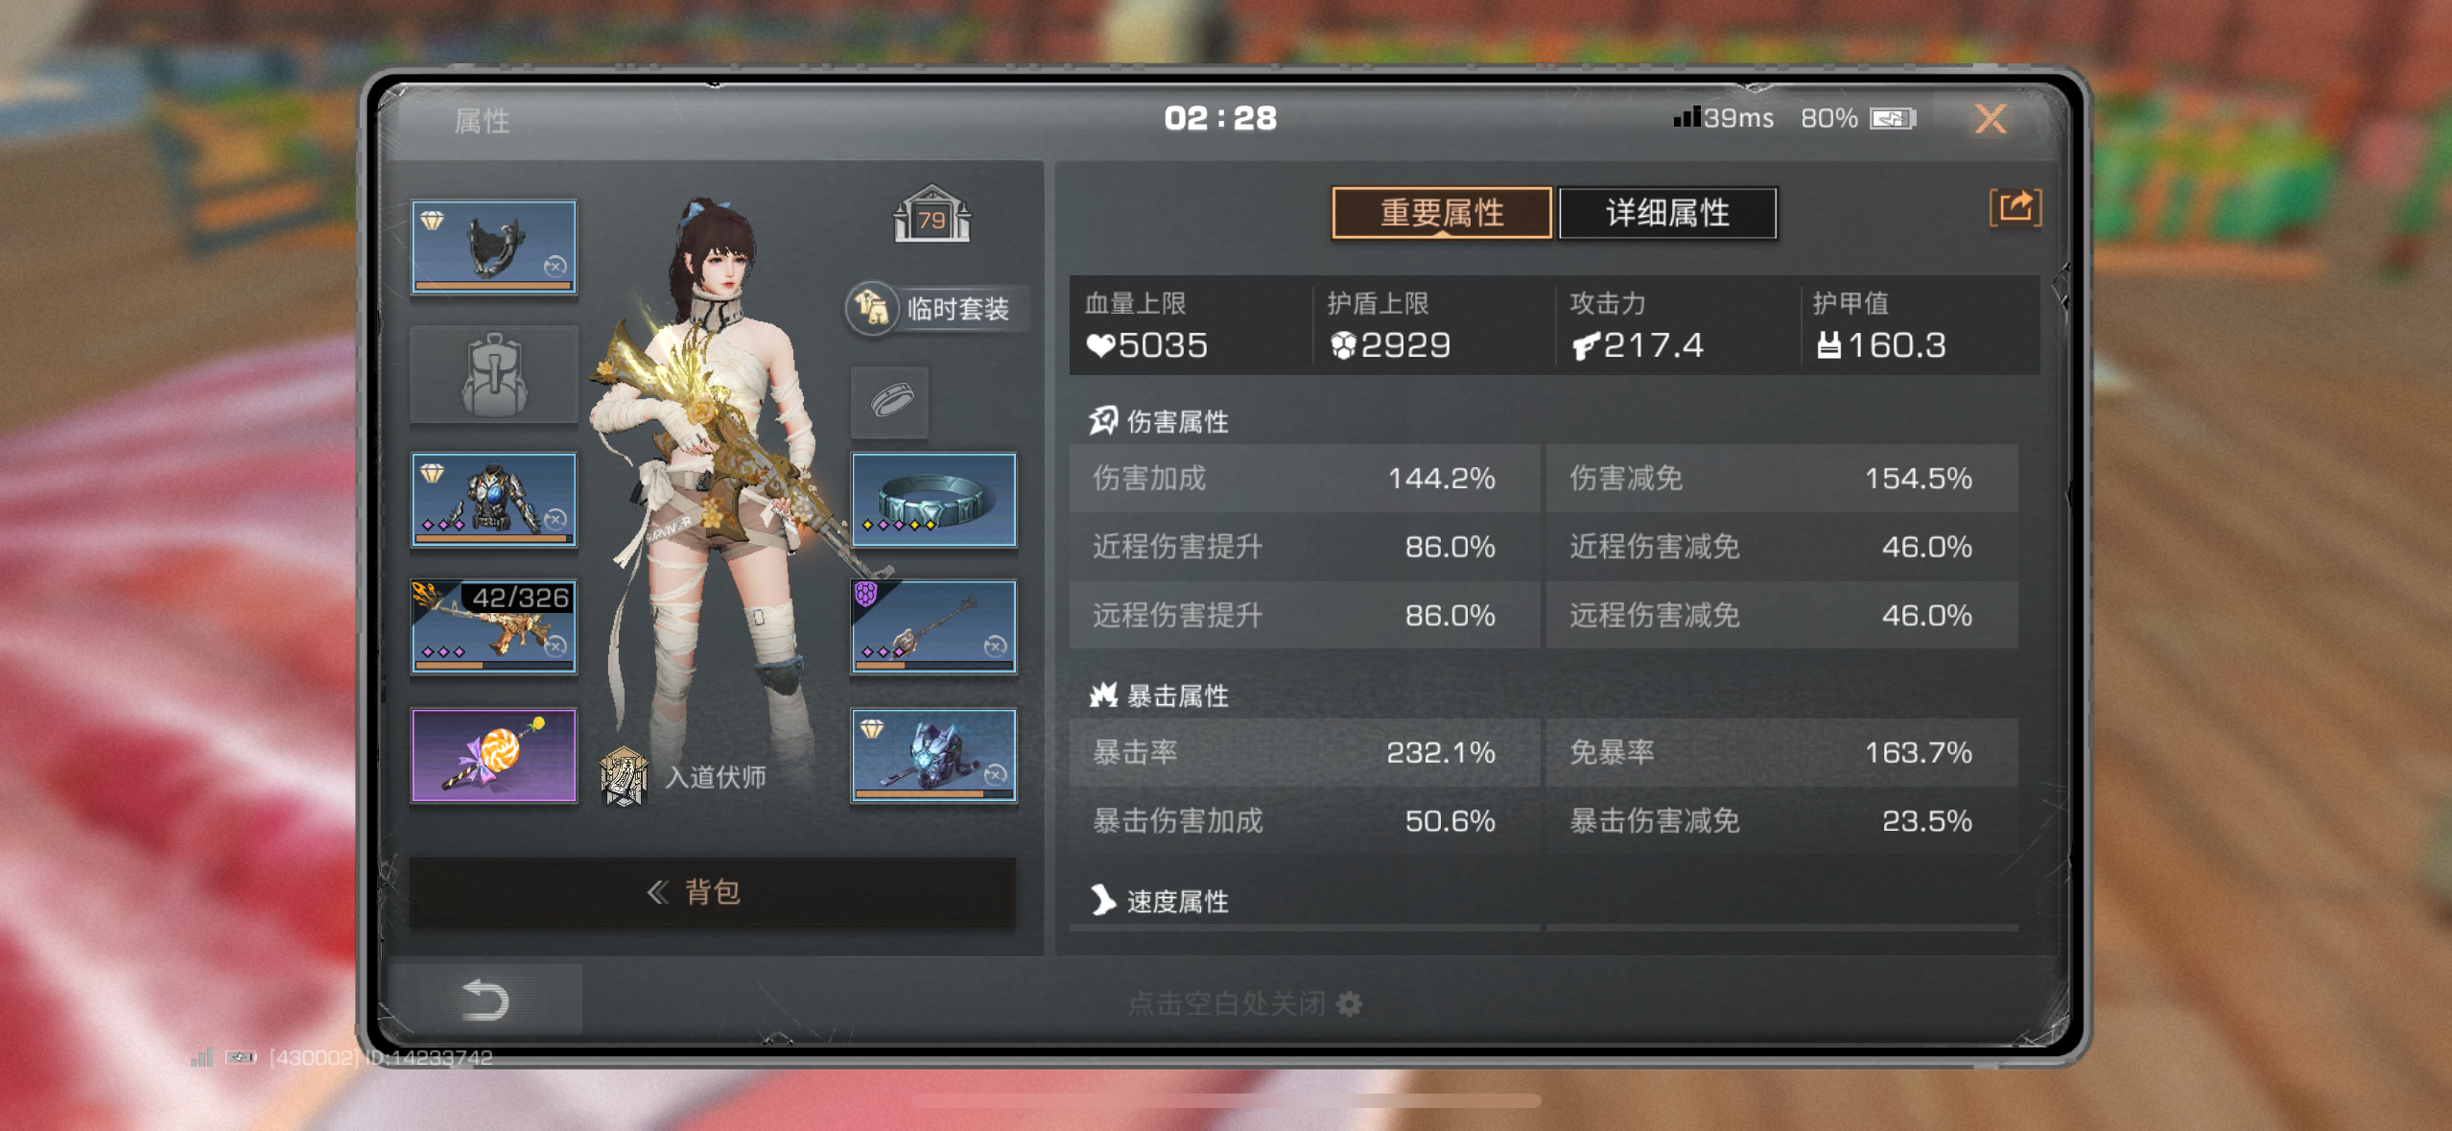
Task: Expand the 背包 backpack panel
Action: [x=712, y=892]
